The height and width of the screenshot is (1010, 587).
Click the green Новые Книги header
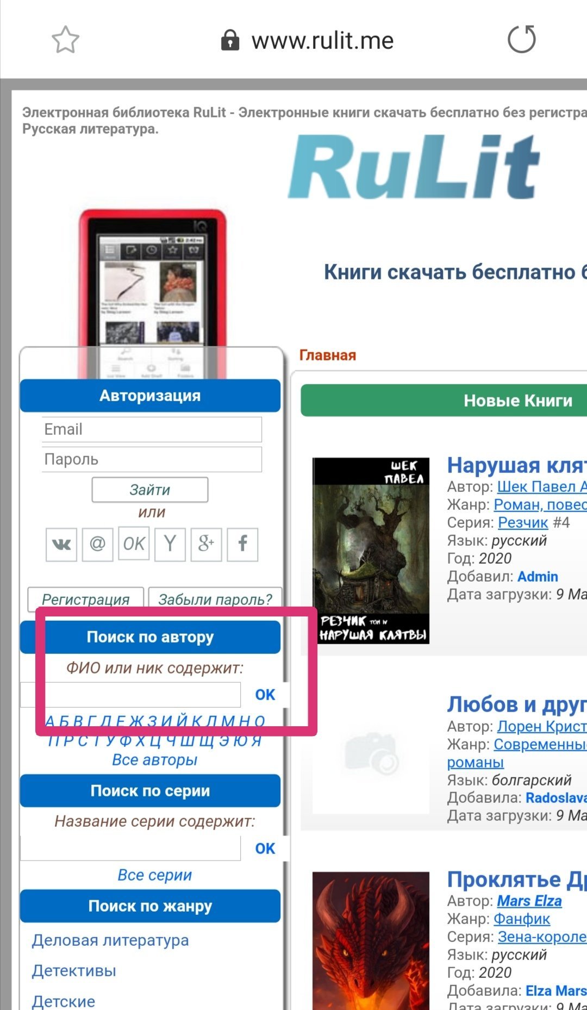[444, 401]
